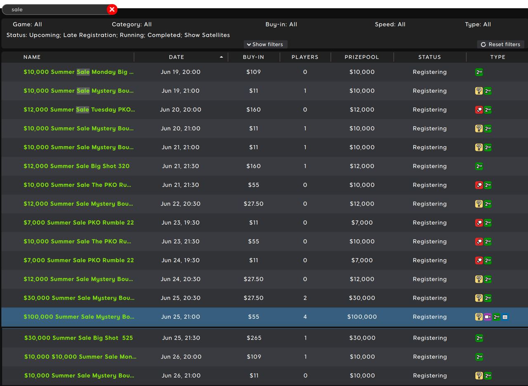
Task: Open the Speed: All filter
Action: [x=390, y=24]
